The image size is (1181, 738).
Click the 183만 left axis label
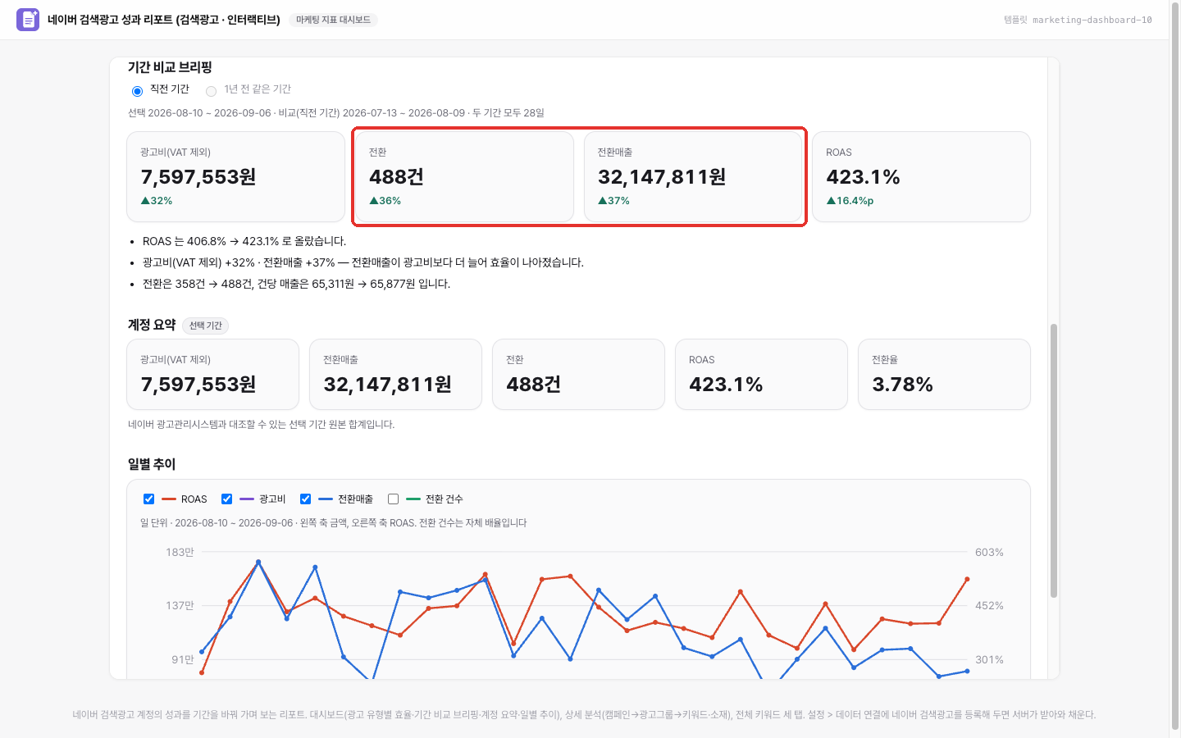(180, 553)
